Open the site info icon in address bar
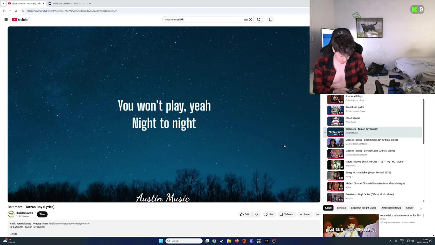This screenshot has height=245, width=435. click(x=23, y=11)
